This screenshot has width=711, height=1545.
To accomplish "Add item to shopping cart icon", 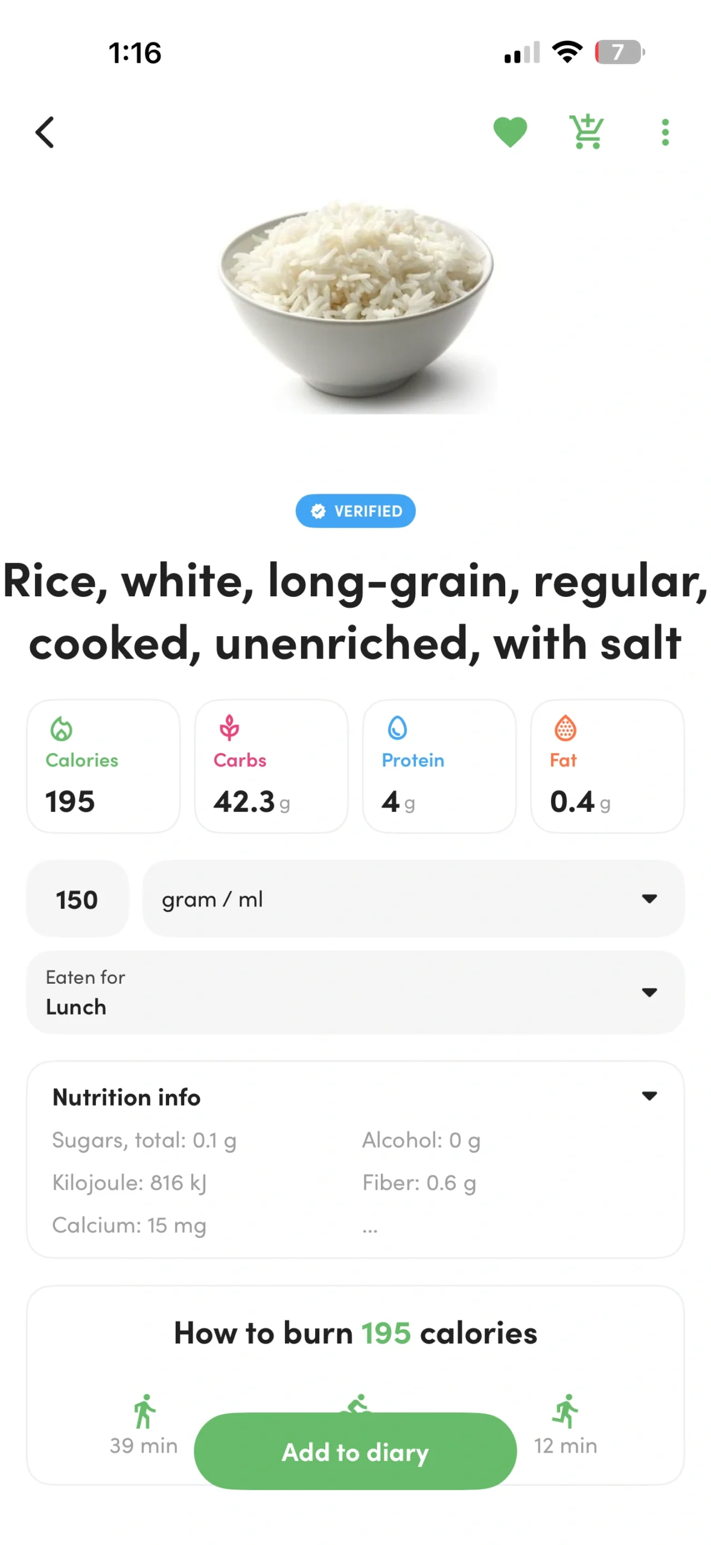I will [587, 132].
